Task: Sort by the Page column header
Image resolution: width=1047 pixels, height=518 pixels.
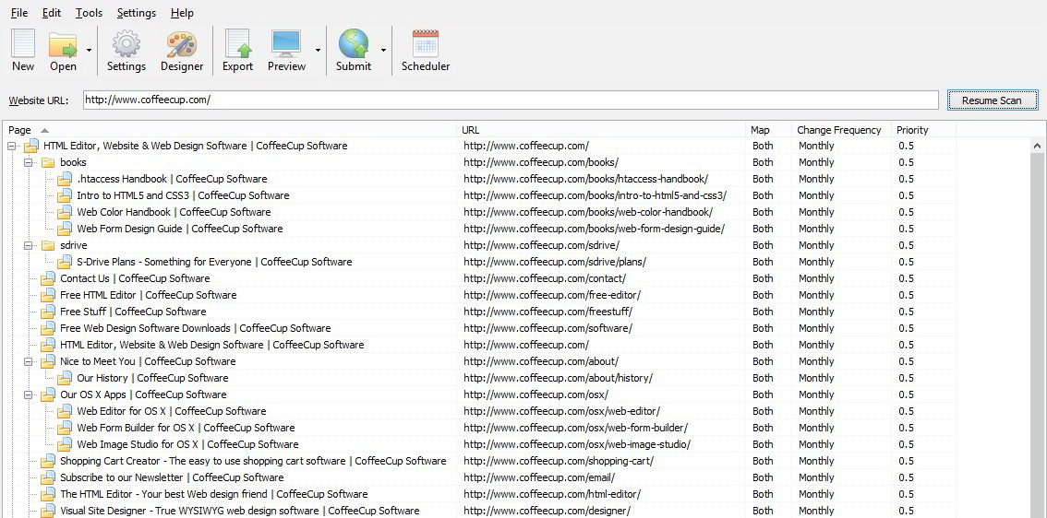Action: 231,130
